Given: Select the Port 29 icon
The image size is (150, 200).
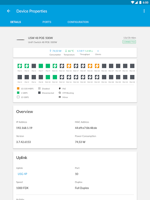Looking at the screenshot, I should coord(118,66).
